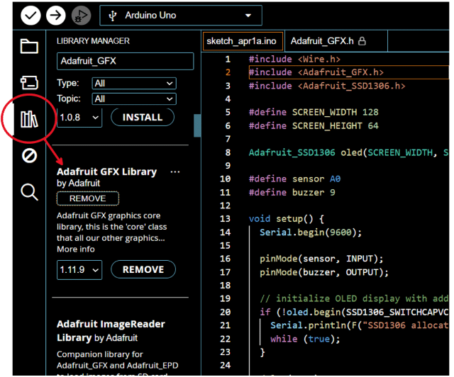
Task: Open the Debug sidebar icon
Action: 29,156
